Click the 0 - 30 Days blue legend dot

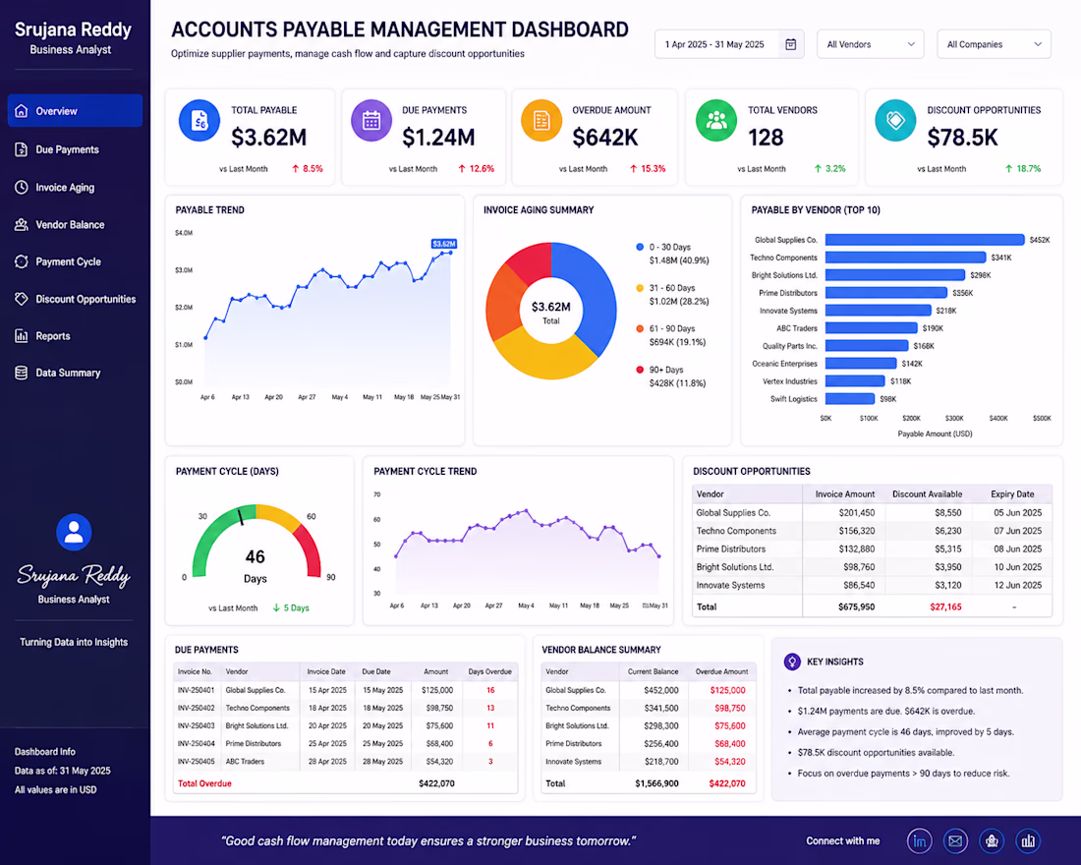pyautogui.click(x=640, y=247)
